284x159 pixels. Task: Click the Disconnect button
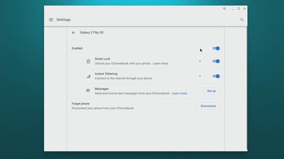(208, 106)
